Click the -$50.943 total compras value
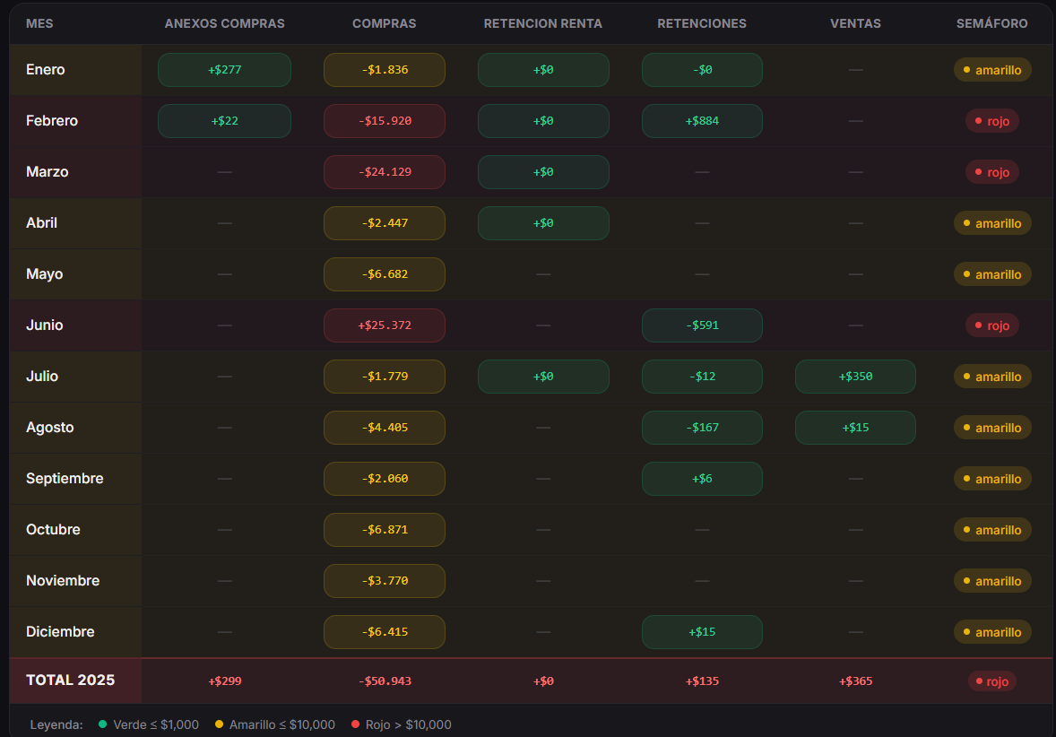1056x737 pixels. pyautogui.click(x=384, y=681)
